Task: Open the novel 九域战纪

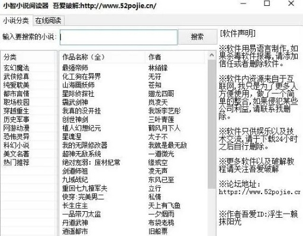Action: click(75, 180)
